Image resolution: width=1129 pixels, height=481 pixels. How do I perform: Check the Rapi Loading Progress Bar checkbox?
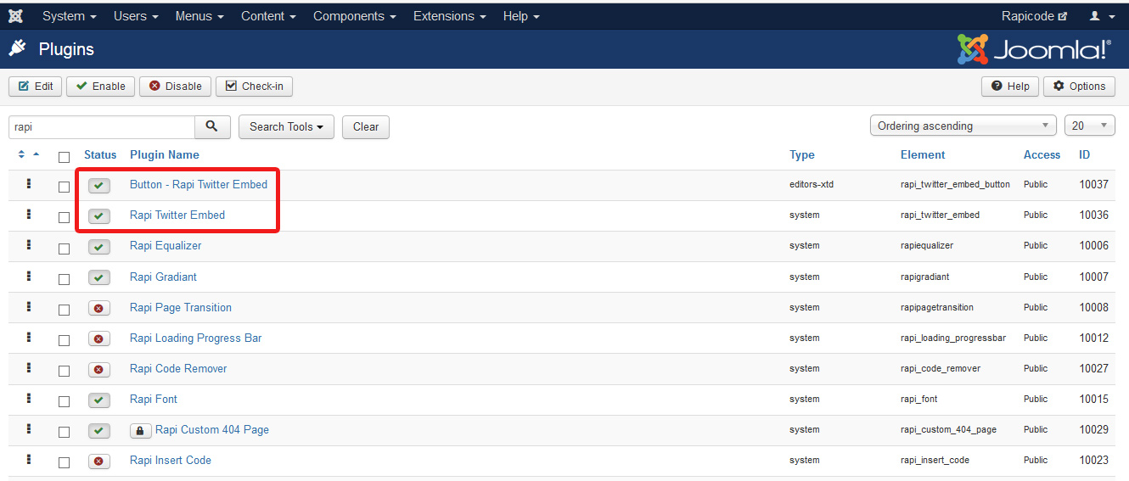[64, 340]
